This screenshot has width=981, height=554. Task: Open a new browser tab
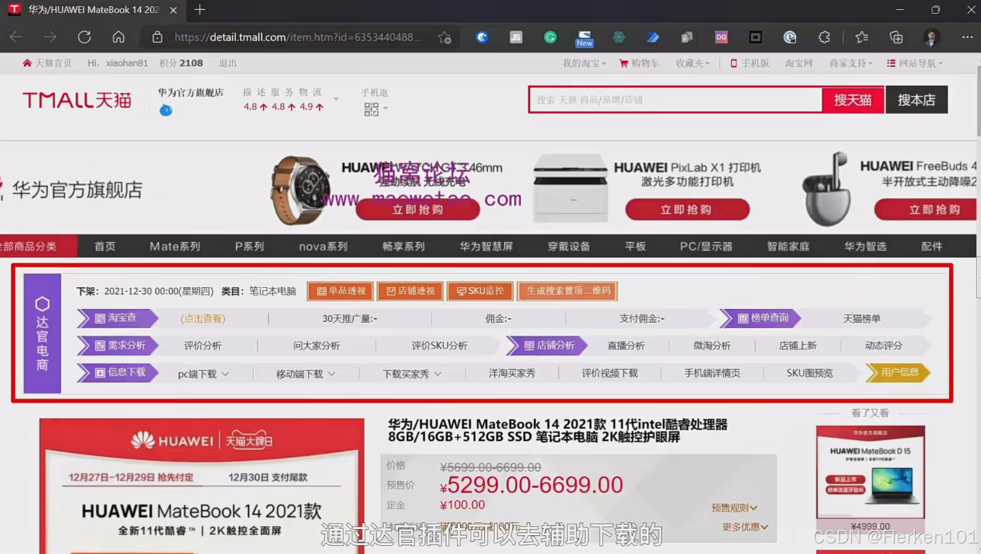[x=200, y=10]
